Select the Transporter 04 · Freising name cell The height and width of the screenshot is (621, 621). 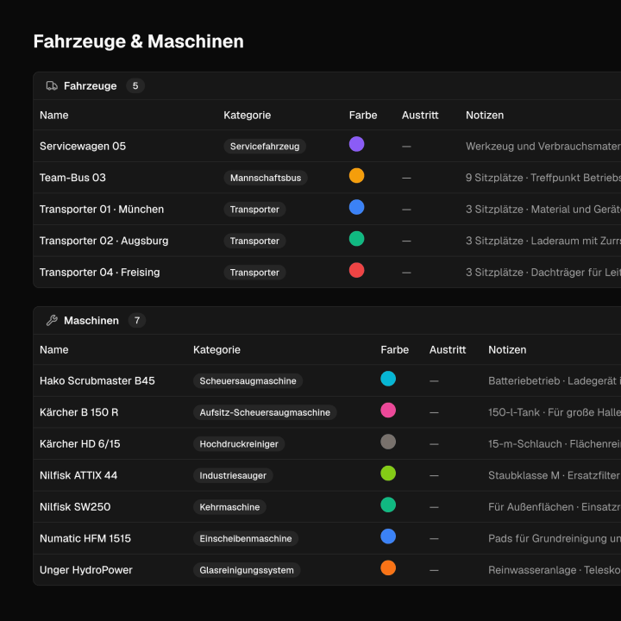pyautogui.click(x=99, y=273)
